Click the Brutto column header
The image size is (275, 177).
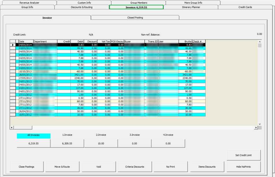click(185, 41)
